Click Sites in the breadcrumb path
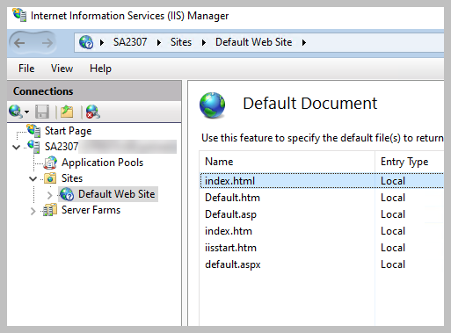The width and height of the screenshot is (451, 333). point(181,42)
